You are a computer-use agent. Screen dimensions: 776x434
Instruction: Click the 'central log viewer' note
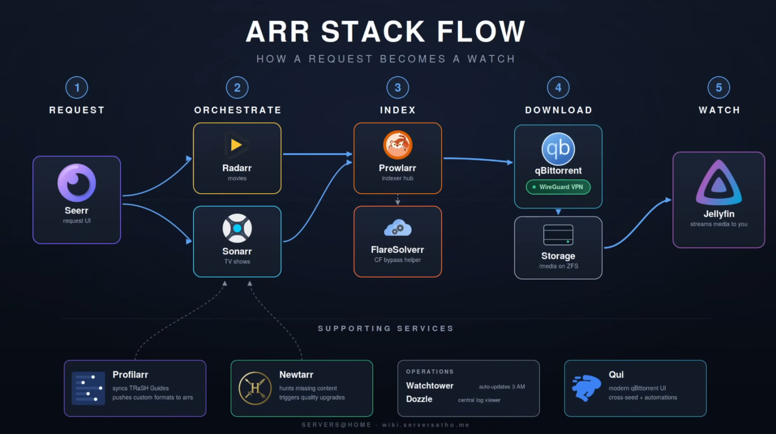[x=479, y=400]
